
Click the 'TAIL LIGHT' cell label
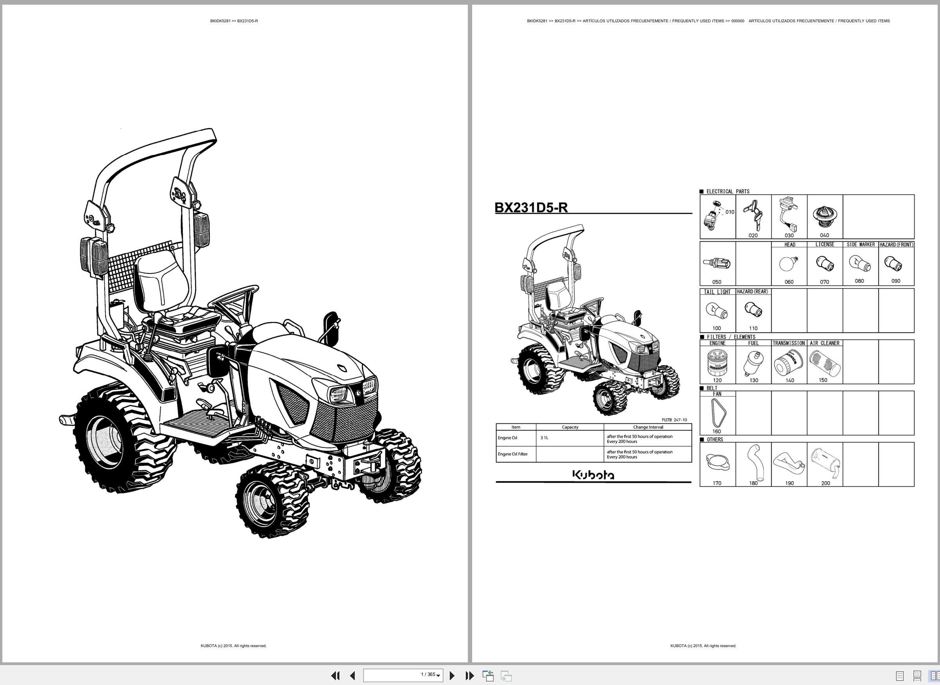point(717,292)
